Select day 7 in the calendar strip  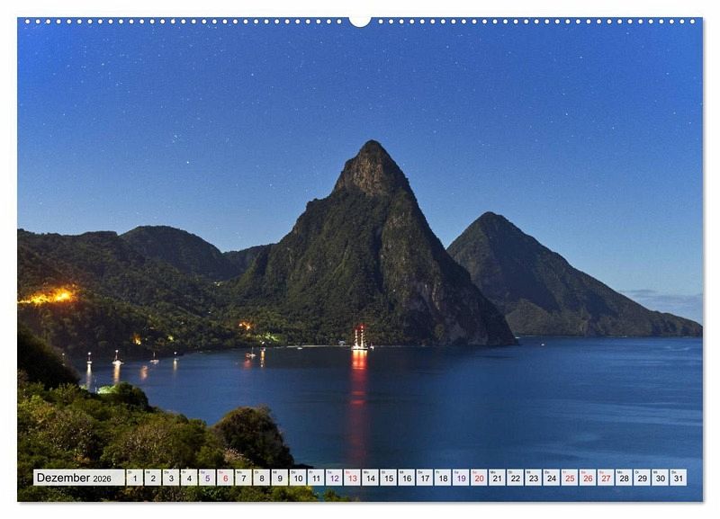tap(243, 478)
